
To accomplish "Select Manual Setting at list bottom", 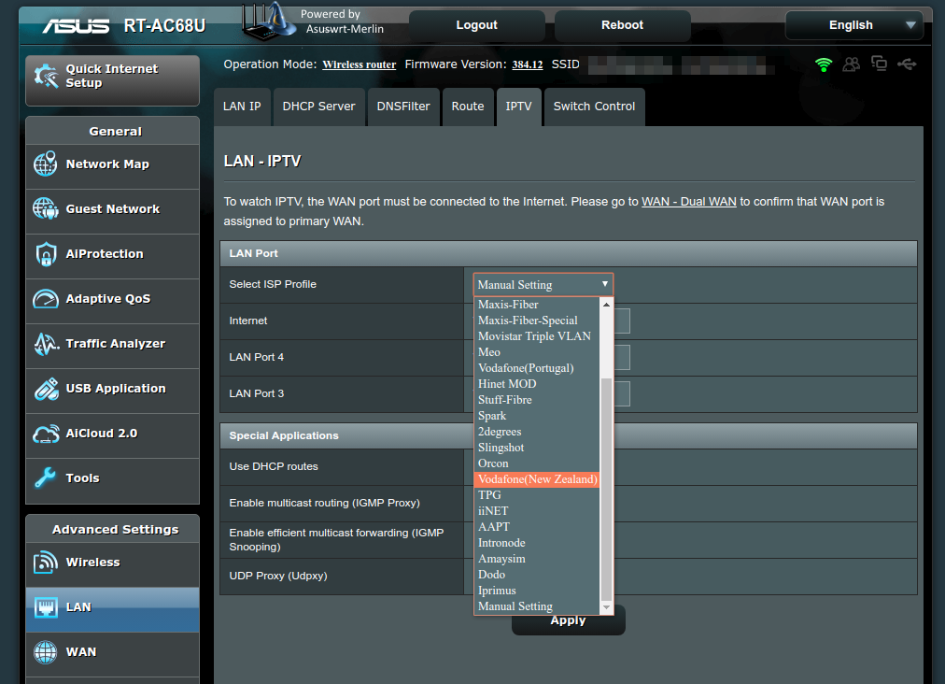I will pyautogui.click(x=536, y=606).
